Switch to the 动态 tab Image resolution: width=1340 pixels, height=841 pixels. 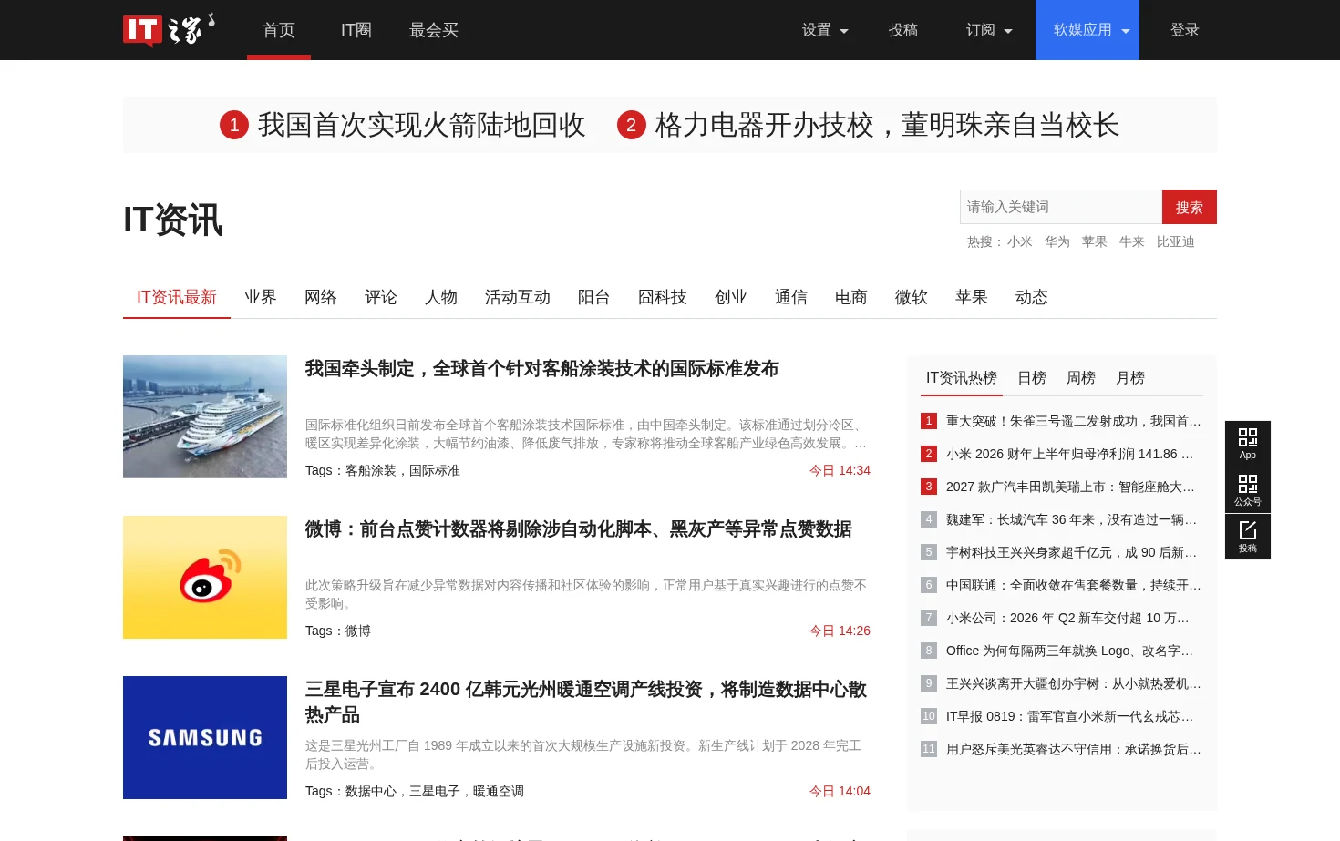(1032, 297)
